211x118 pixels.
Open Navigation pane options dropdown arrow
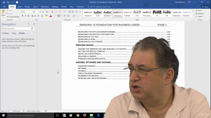click(28, 24)
